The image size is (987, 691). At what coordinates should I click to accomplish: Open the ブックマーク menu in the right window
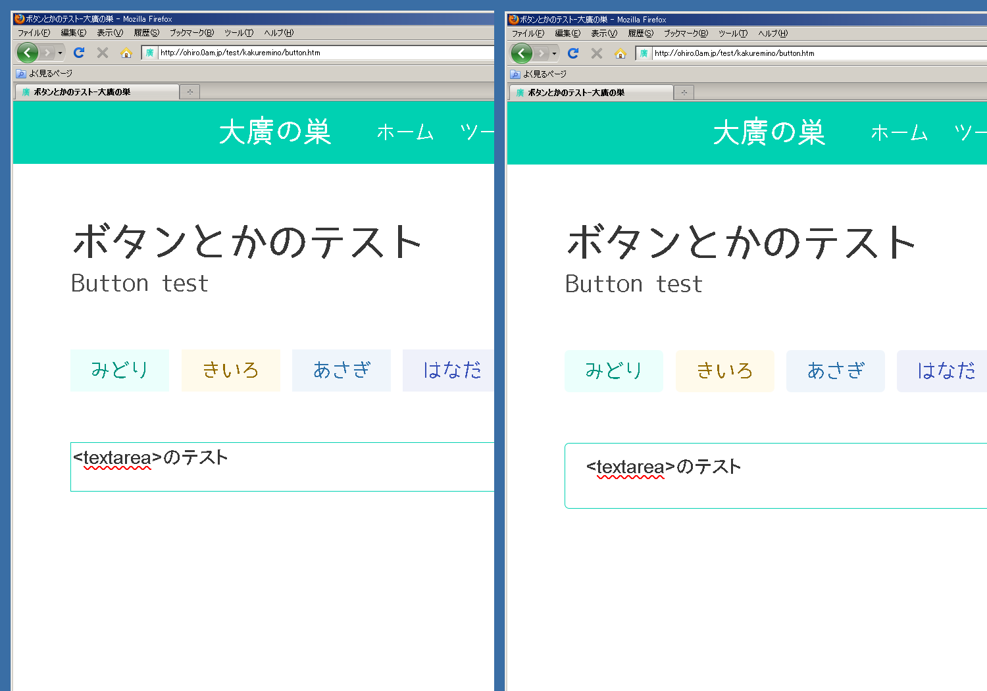686,34
